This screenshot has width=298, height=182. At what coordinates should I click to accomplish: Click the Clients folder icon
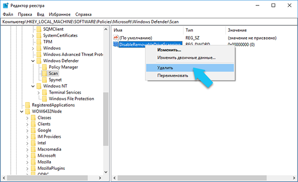click(33, 124)
